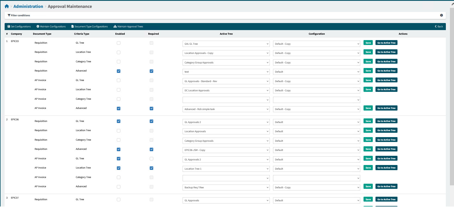Screen dimensions: 454x207
Task: Enable EPIC03 Requisition GL Tree checkbox
Action: 118,43
